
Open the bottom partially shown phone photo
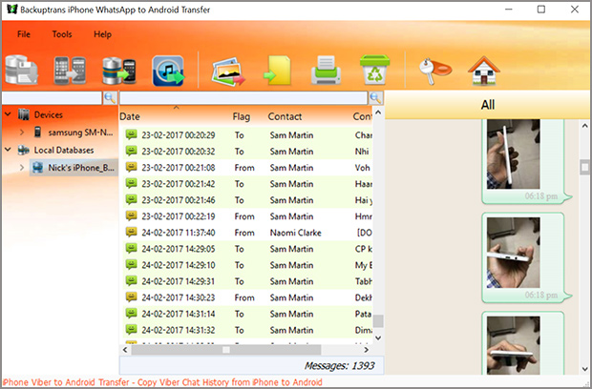click(x=513, y=345)
